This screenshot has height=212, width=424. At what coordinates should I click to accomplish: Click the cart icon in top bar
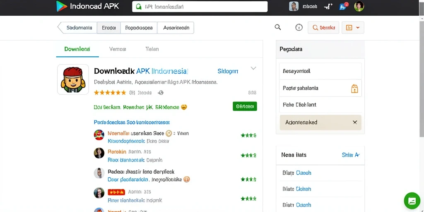tap(328, 7)
